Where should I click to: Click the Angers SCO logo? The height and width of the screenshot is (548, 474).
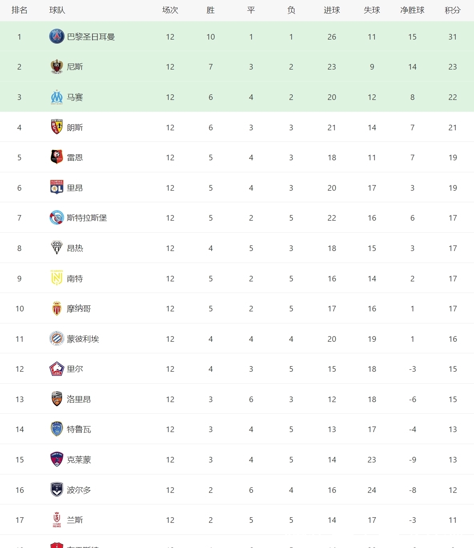click(x=56, y=248)
